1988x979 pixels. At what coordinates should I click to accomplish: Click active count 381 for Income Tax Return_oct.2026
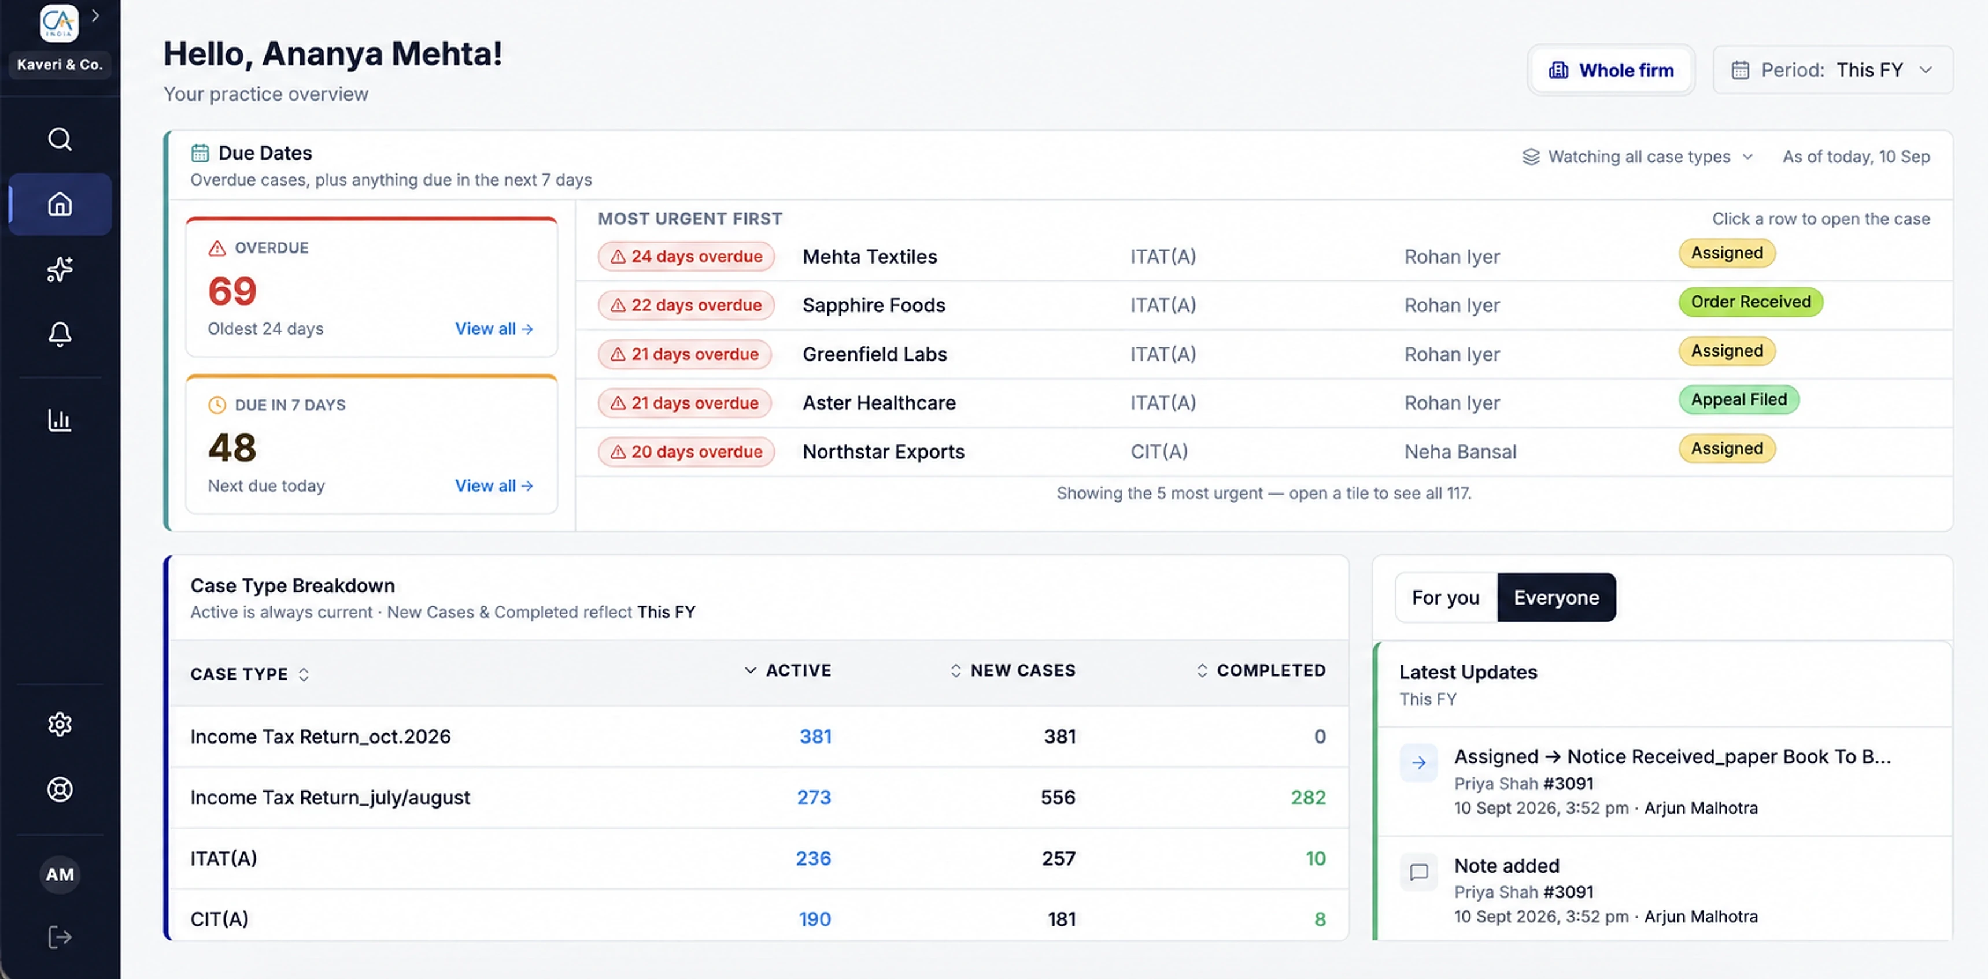click(815, 736)
